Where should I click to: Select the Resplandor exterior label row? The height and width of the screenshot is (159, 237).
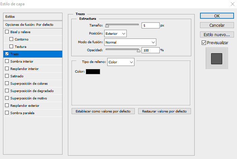[x=33, y=105]
